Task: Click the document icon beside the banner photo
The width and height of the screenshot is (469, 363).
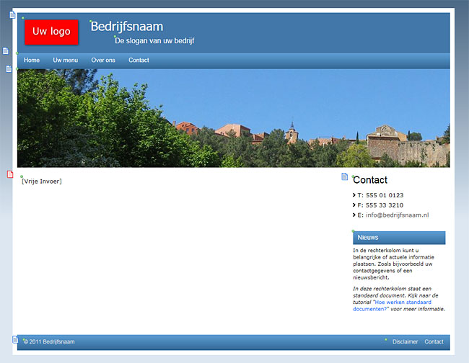Action: coord(9,68)
